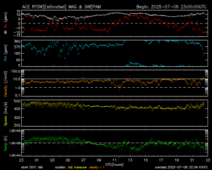Click the UTC(hours) x-axis label
This screenshot has height=170, width=212.
[x=114, y=164]
